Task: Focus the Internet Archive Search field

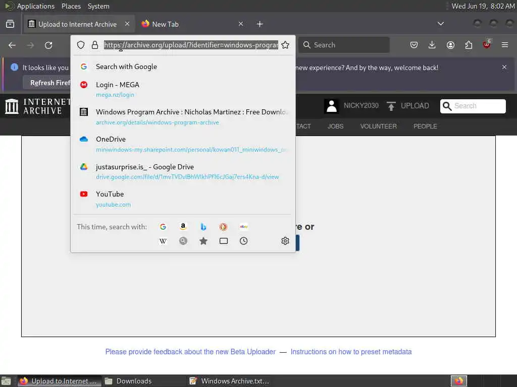Action: [473, 106]
